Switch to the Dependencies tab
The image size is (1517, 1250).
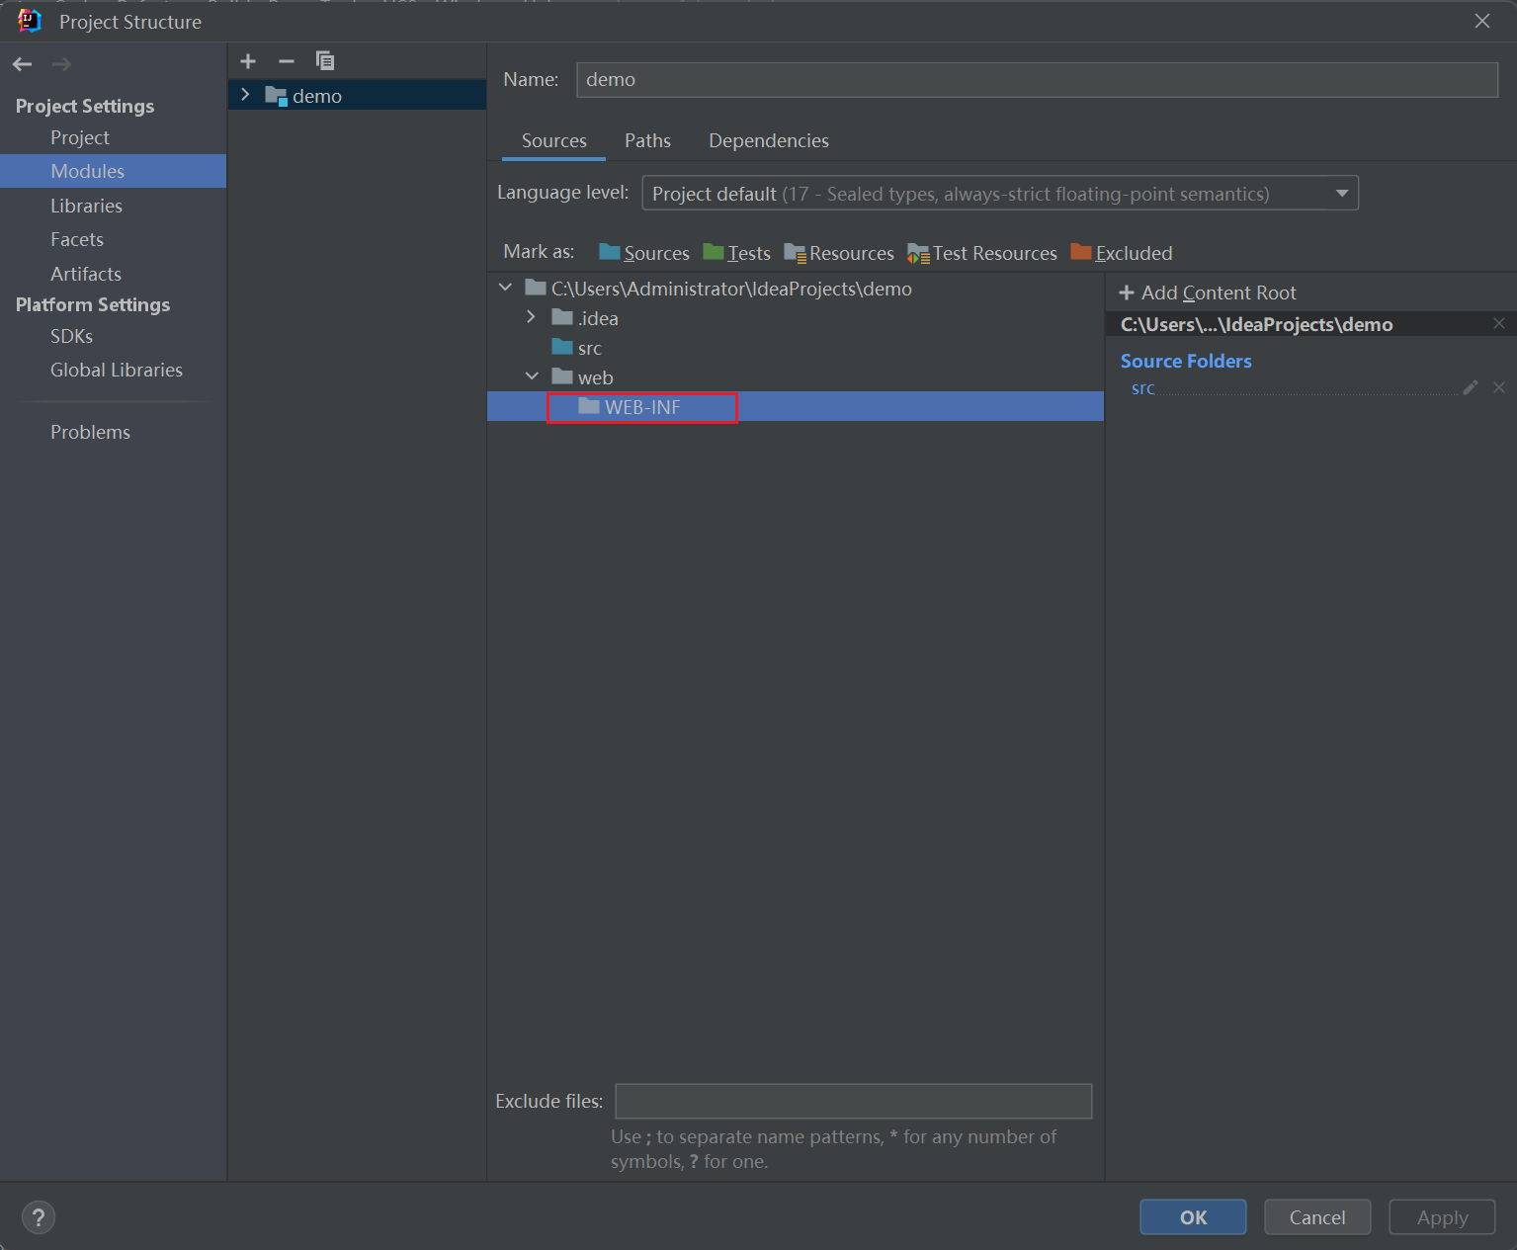pyautogui.click(x=768, y=140)
